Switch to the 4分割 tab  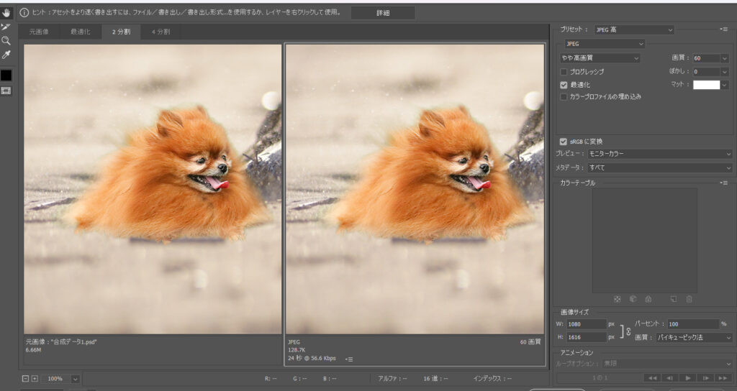(160, 32)
